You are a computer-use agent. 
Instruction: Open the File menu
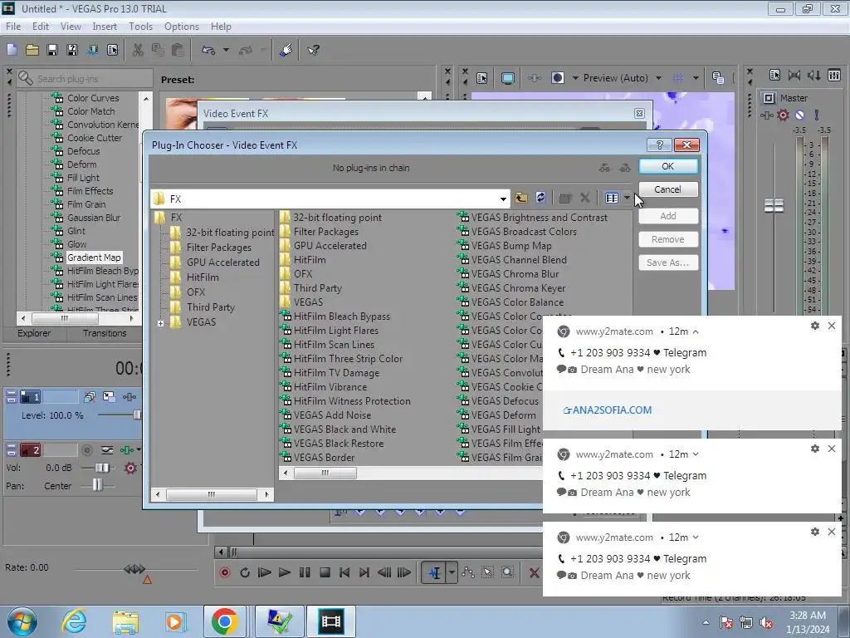tap(13, 26)
